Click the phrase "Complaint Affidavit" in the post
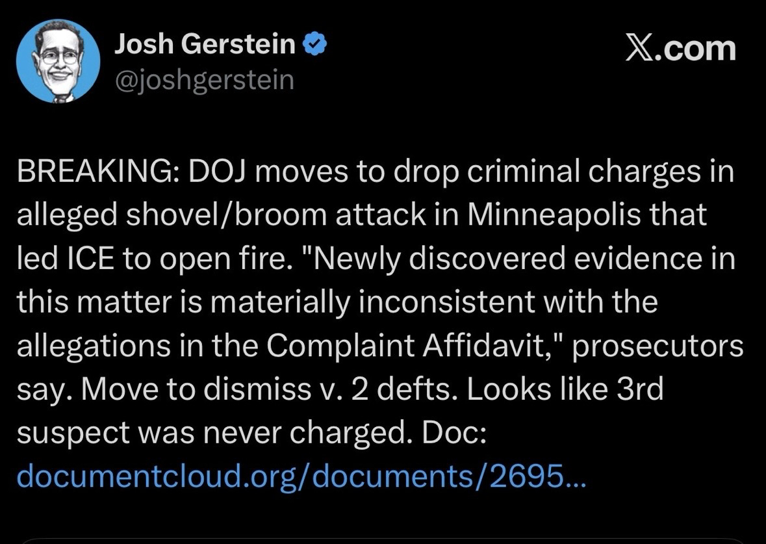Image resolution: width=766 pixels, height=544 pixels. tap(408, 346)
